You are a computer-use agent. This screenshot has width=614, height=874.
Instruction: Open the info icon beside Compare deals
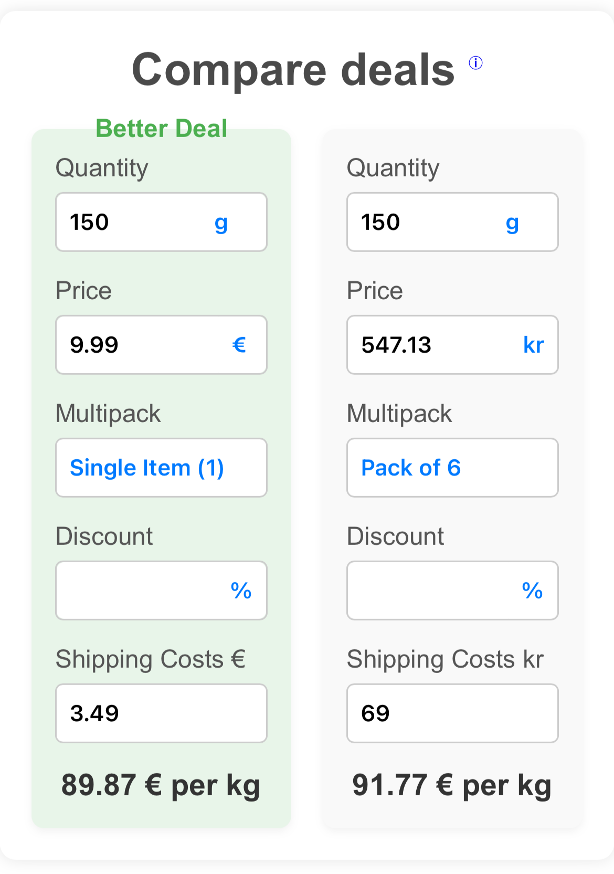[475, 63]
